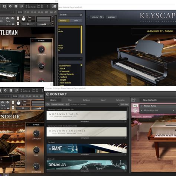Select The Giant library banner
The height and width of the screenshot is (176, 176).
[x=87, y=149]
